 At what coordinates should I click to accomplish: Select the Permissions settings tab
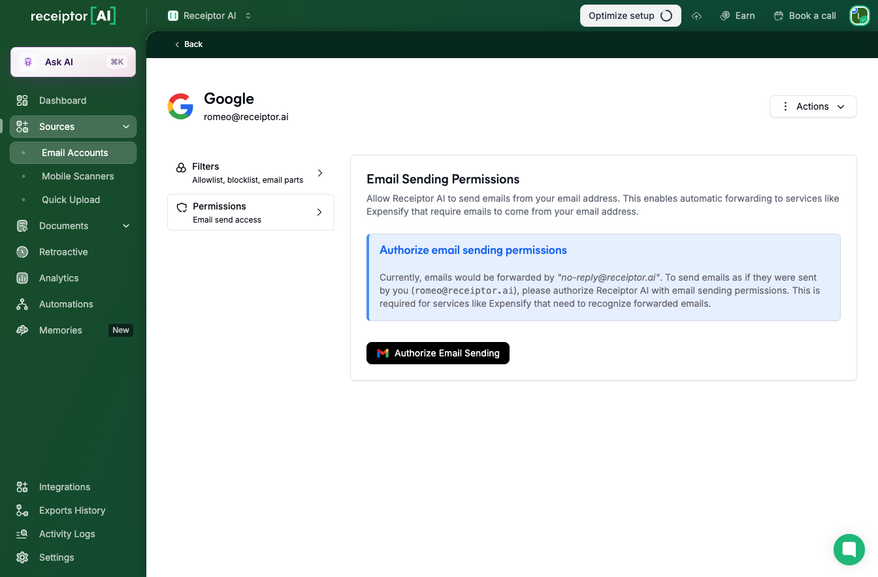[251, 212]
